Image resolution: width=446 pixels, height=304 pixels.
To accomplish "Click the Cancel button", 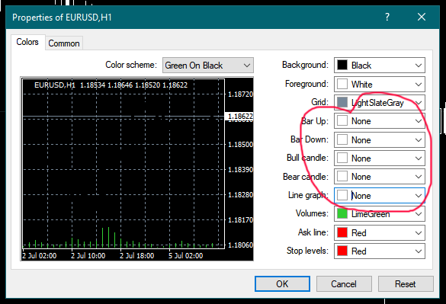I will tap(344, 283).
